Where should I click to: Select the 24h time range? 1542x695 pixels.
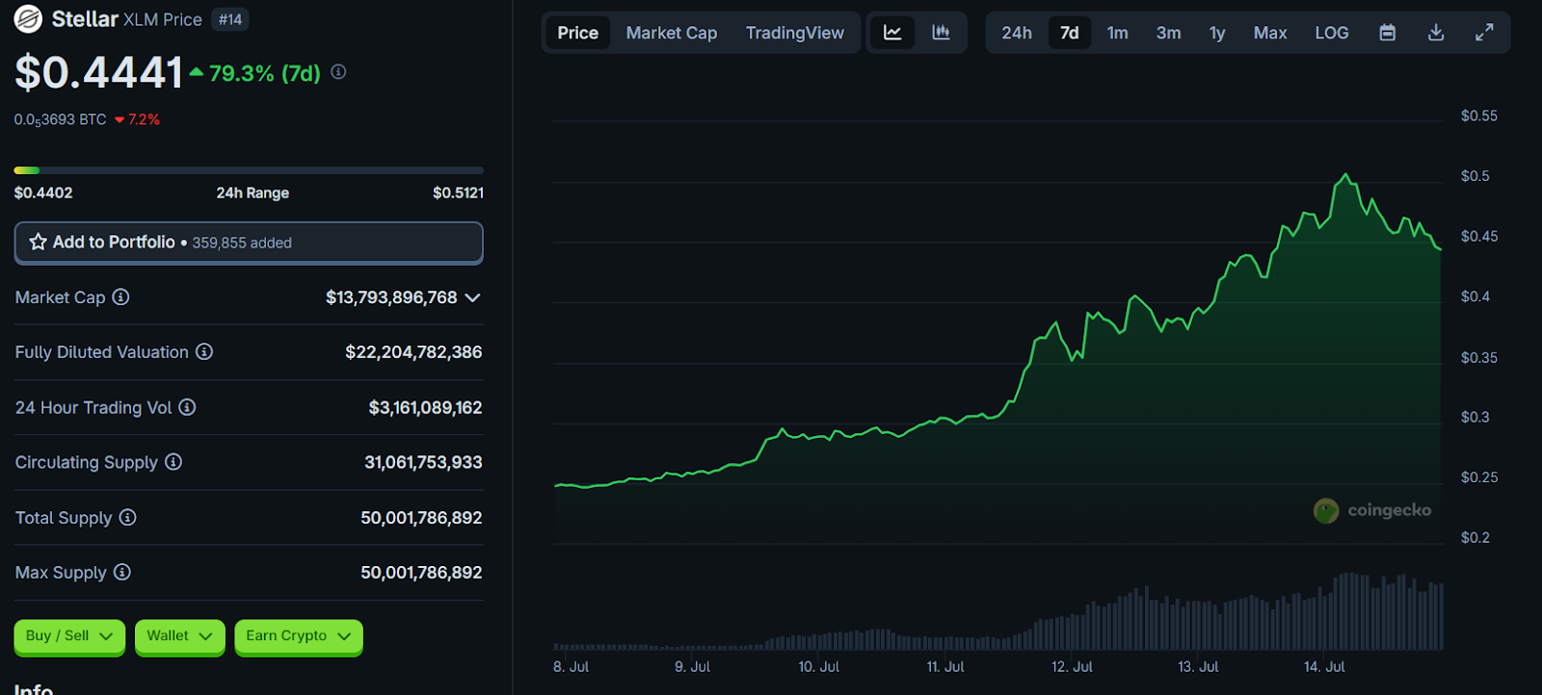1017,33
